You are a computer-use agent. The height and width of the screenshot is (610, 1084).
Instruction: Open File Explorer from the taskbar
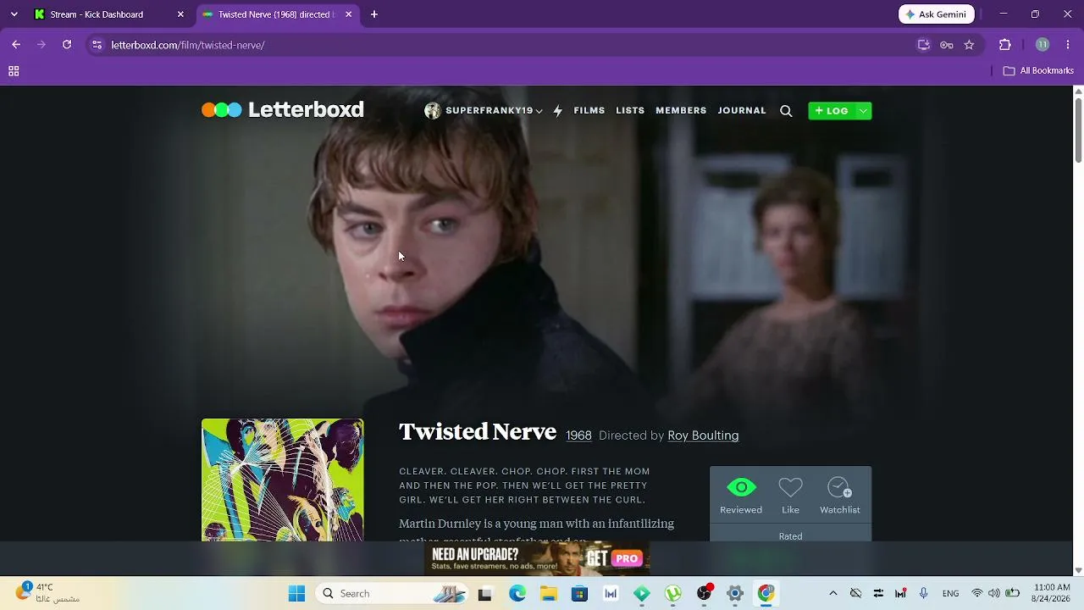coord(549,593)
